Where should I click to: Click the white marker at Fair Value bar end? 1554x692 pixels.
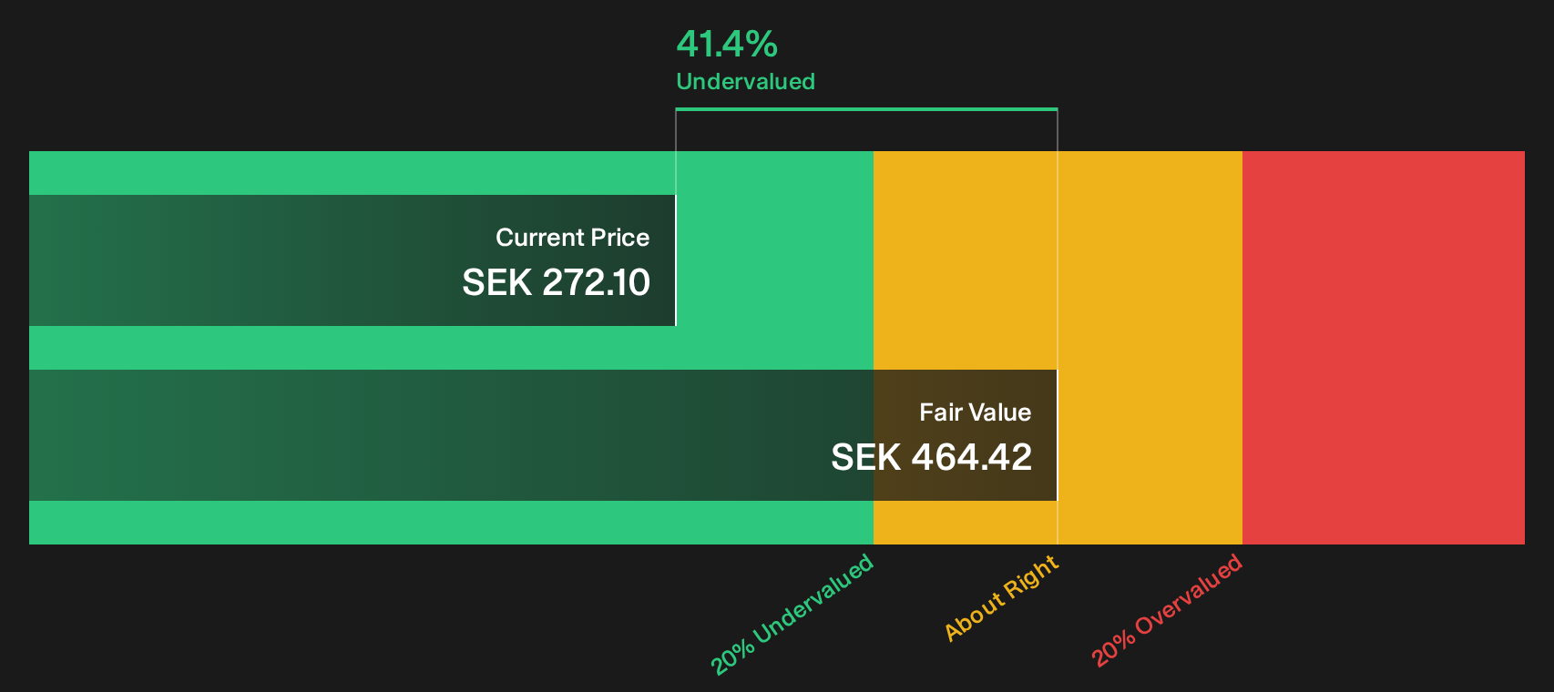1057,435
